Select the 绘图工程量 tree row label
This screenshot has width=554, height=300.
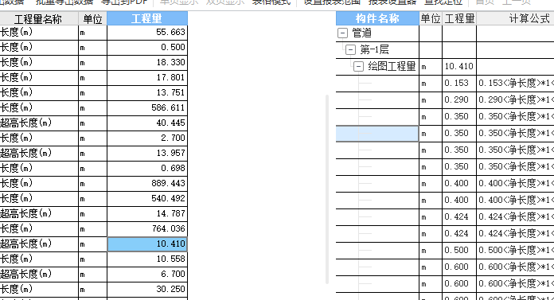392,66
